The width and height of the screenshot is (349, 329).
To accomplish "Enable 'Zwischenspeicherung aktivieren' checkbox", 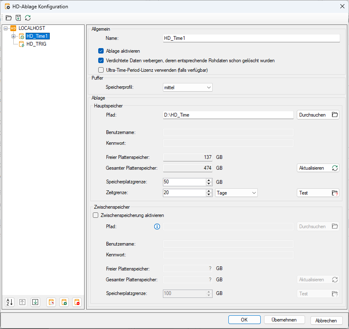I will point(96,215).
